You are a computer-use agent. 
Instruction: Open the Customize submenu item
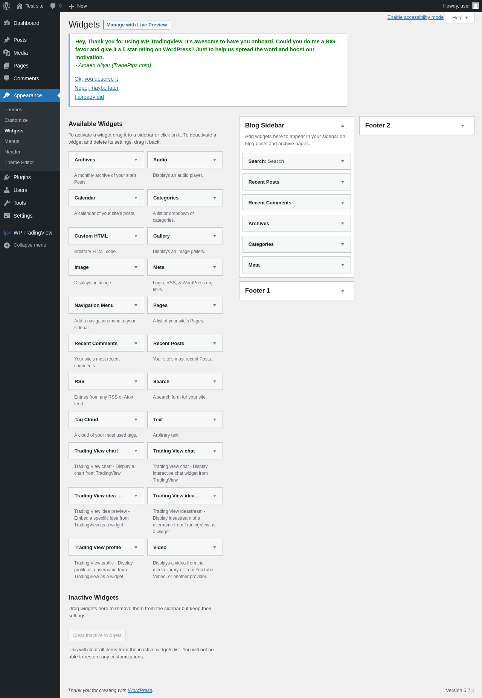pos(16,120)
